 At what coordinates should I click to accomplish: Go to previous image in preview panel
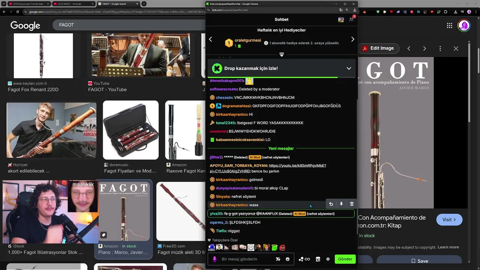pos(409,48)
